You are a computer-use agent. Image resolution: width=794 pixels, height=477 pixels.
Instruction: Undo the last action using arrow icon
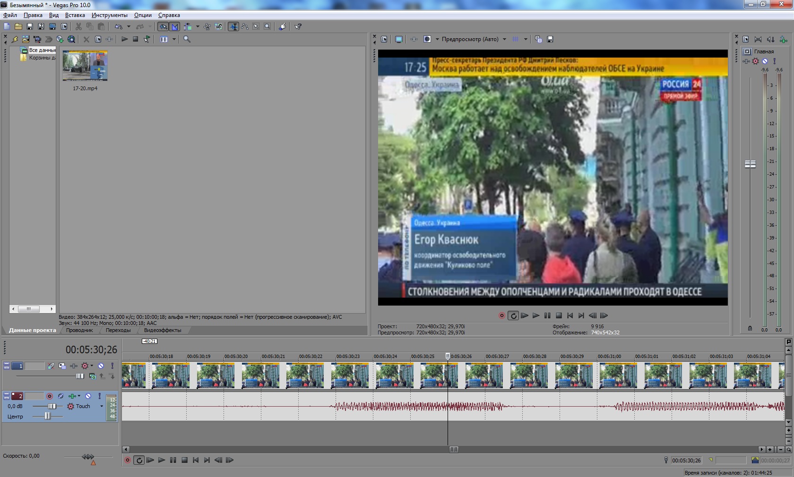point(118,26)
